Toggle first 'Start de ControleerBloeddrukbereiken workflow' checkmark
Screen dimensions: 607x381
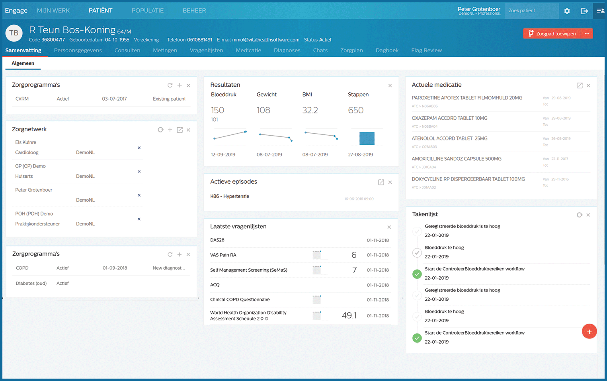point(417,274)
